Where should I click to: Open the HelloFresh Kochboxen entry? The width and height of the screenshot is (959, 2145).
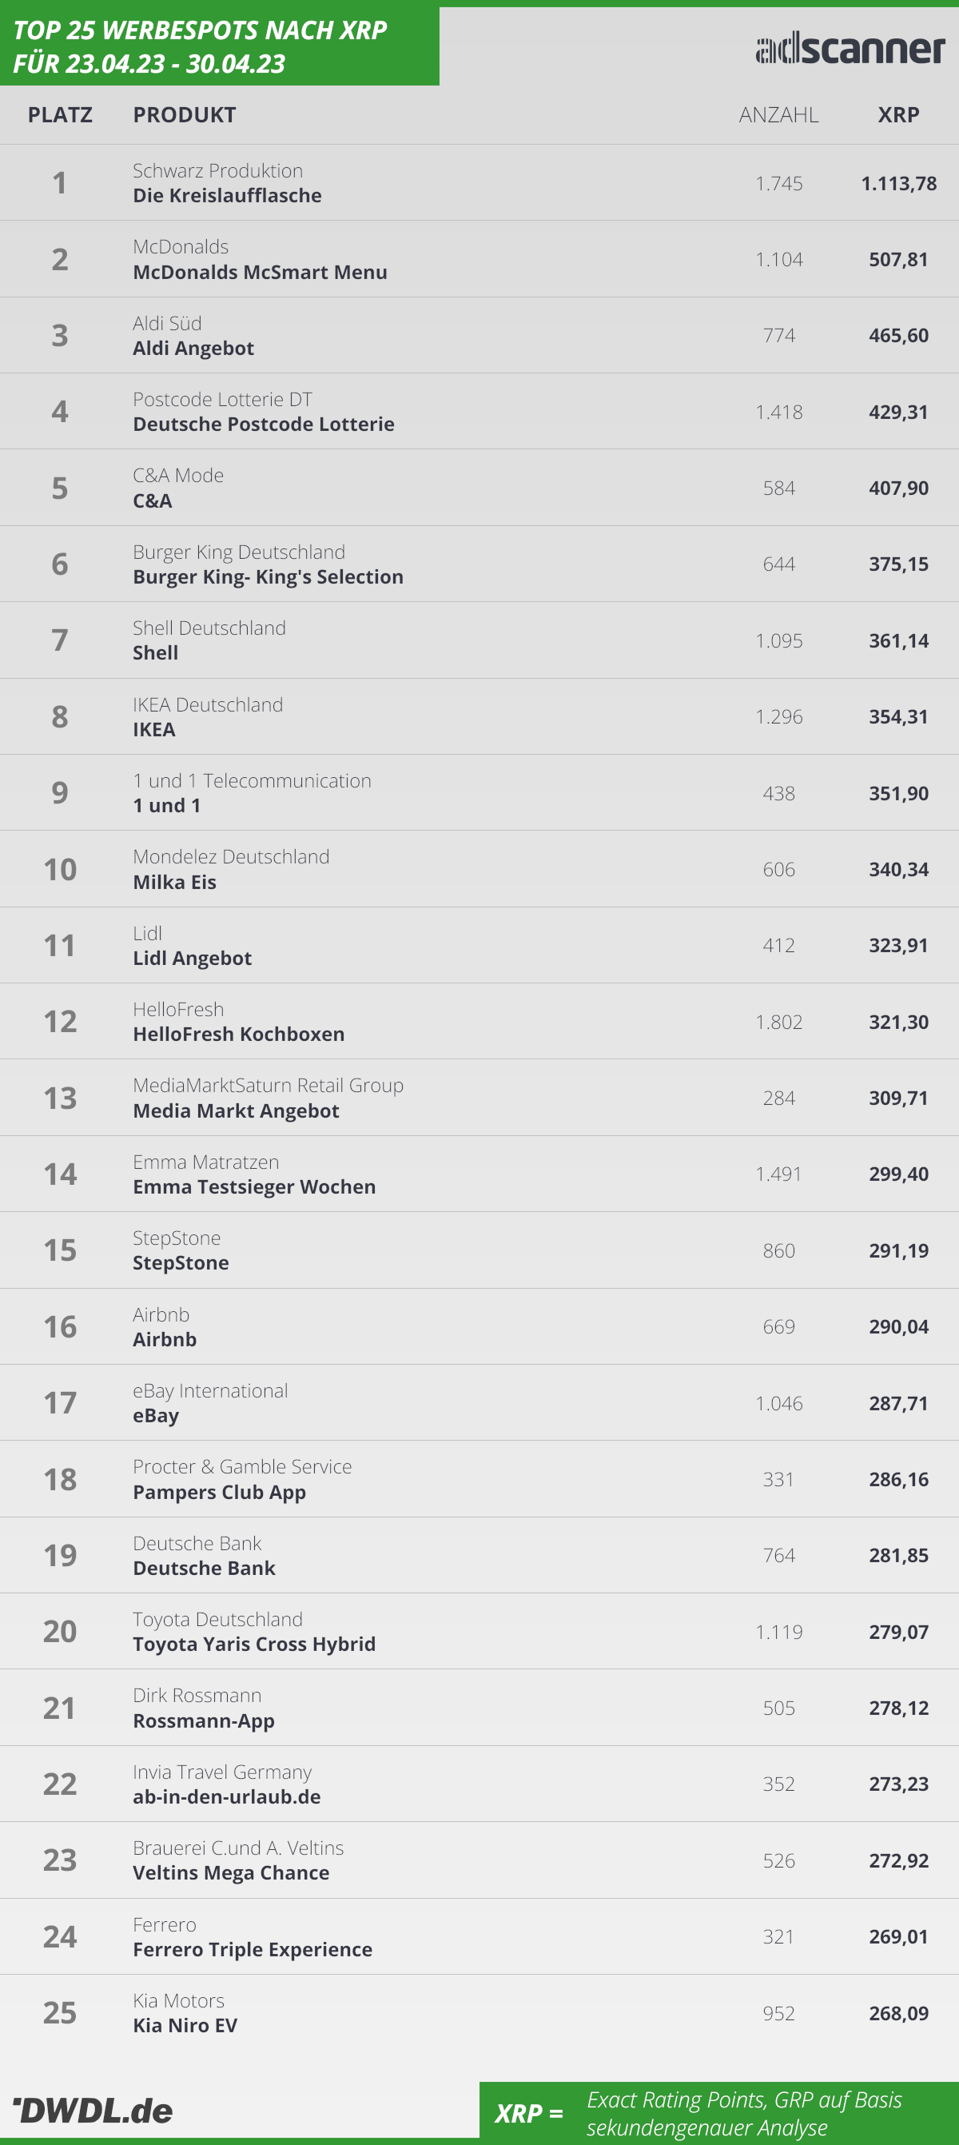tap(238, 1035)
